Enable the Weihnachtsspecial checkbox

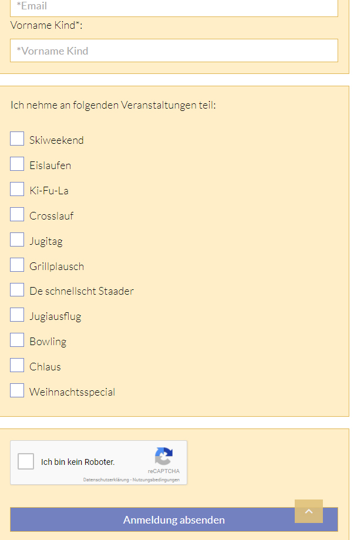[x=17, y=390]
